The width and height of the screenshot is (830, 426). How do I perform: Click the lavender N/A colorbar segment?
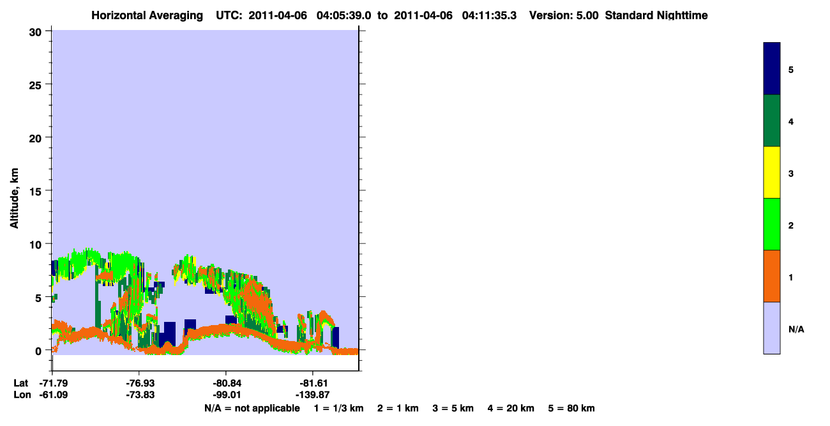772,328
